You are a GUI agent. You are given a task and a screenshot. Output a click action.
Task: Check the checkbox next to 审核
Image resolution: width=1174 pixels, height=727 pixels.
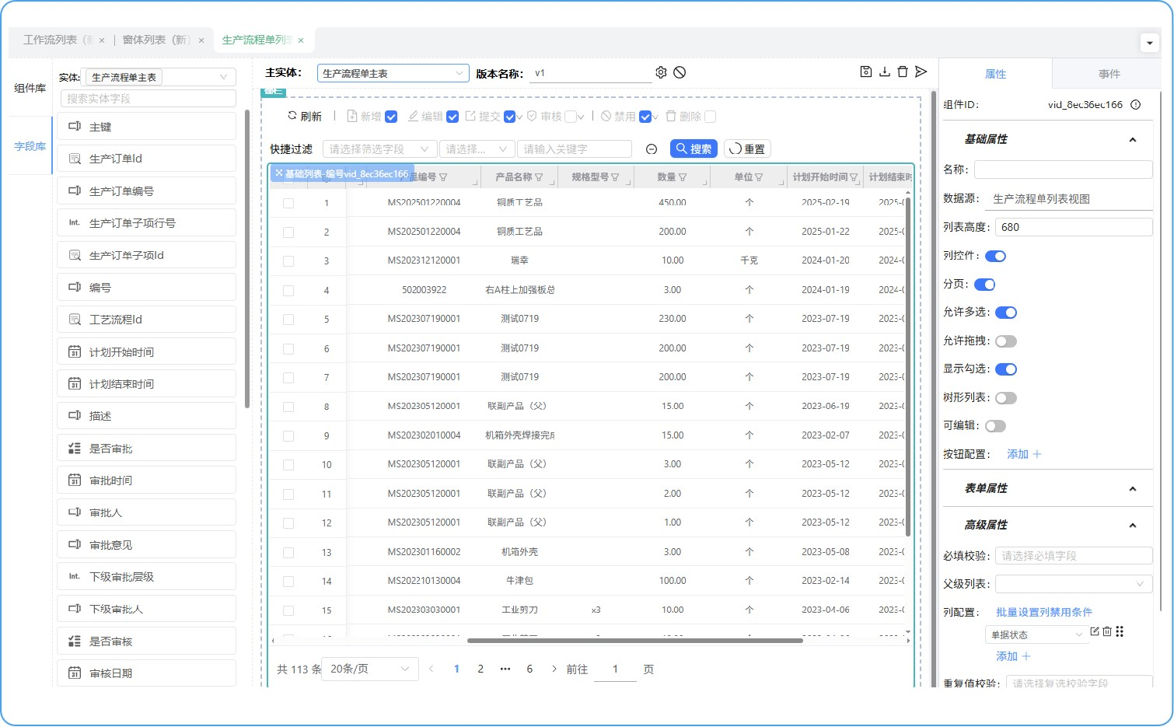(x=571, y=117)
